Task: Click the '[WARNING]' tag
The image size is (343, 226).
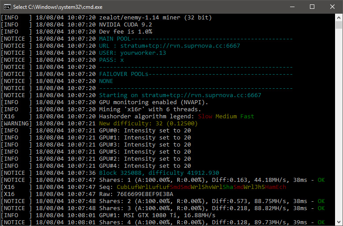Action: pos(16,124)
